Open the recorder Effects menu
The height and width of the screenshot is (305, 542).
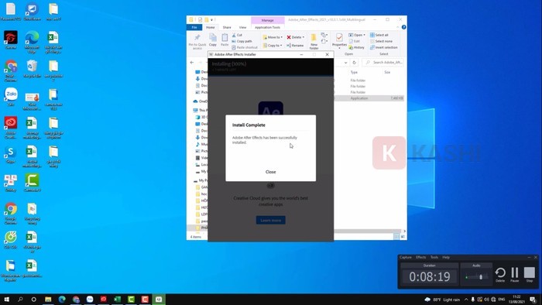[420, 257]
